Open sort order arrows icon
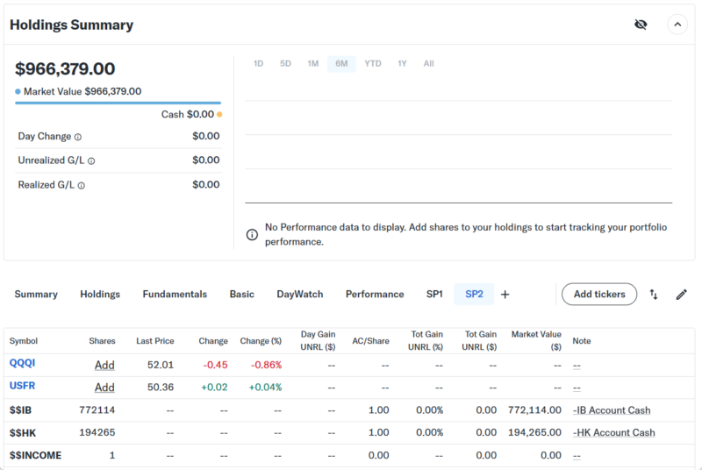 tap(654, 295)
